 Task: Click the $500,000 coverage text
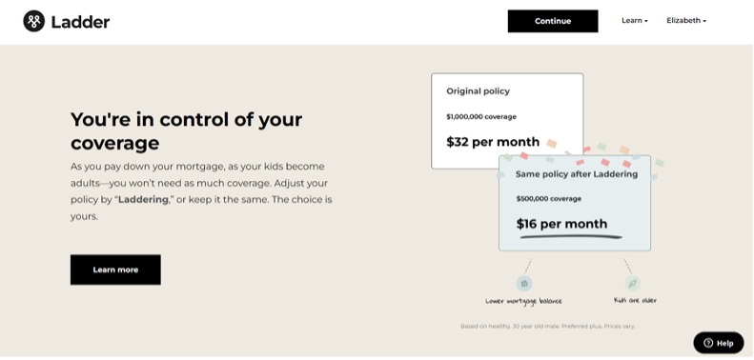[549, 198]
